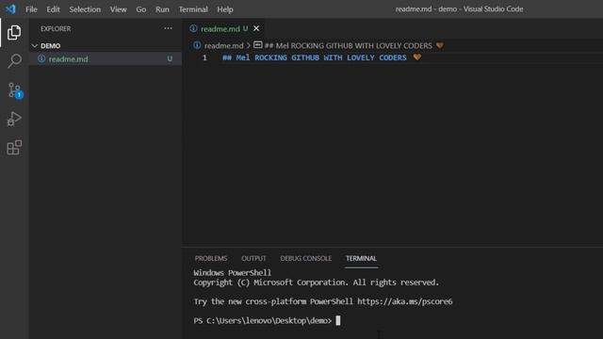Click the EXPLORER panel title
Image resolution: width=603 pixels, height=339 pixels.
click(x=56, y=28)
